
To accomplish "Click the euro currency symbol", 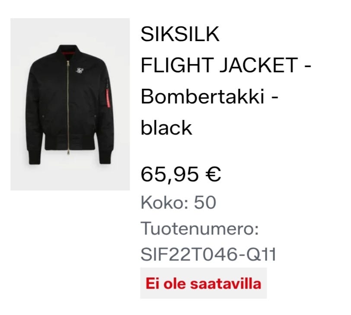I will [x=213, y=174].
